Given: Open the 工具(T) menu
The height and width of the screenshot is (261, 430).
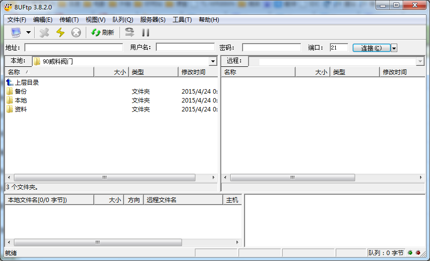Looking at the screenshot, I should 182,20.
